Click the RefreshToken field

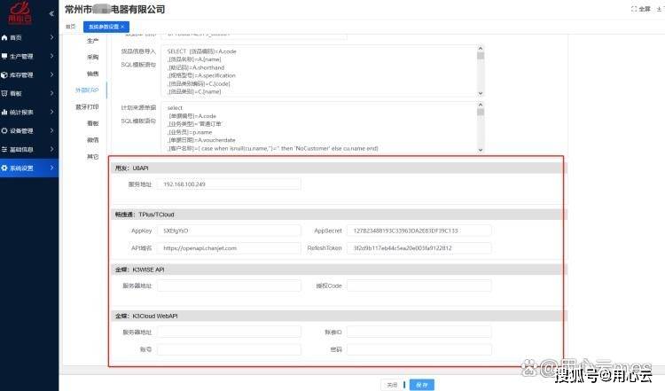(419, 248)
